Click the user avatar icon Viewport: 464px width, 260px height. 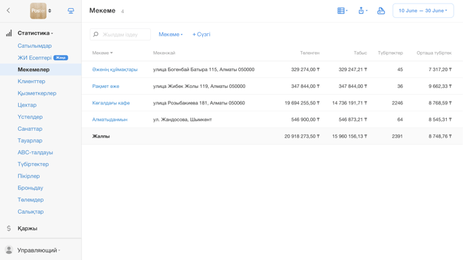pos(9,250)
